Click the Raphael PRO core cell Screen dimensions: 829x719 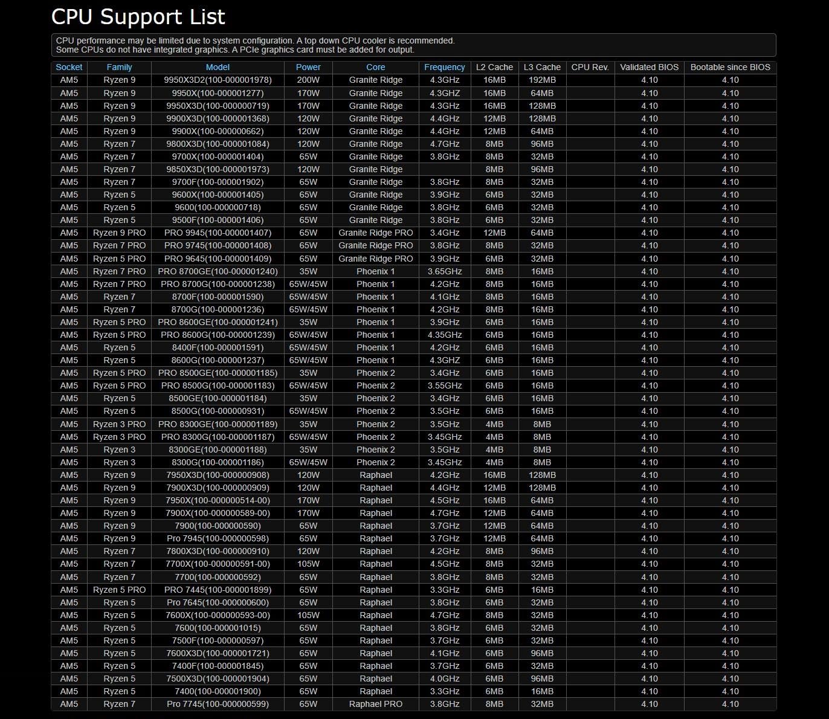click(x=375, y=704)
